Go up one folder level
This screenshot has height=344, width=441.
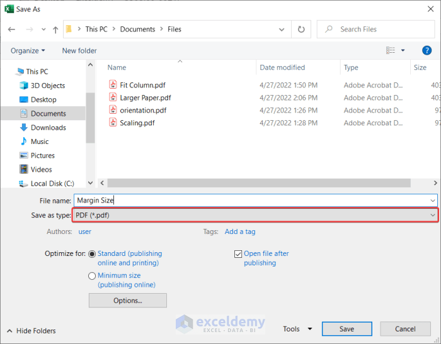pos(55,30)
